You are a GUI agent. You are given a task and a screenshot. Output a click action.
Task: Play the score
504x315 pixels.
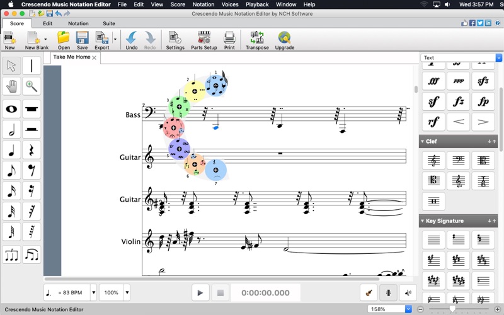tap(200, 293)
